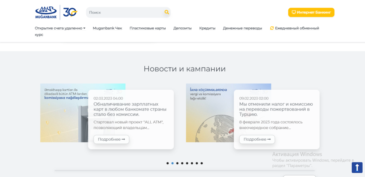Open Интернет Банкинг

coord(311,12)
